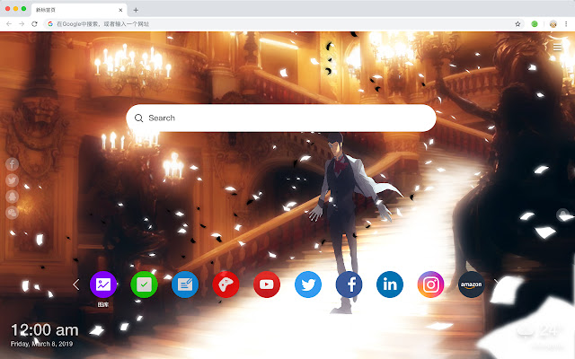
Task: Open the round Facebook shortcut in the icon row
Action: tap(349, 285)
